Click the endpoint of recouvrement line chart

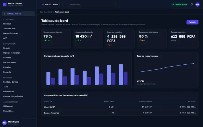pos(193,63)
